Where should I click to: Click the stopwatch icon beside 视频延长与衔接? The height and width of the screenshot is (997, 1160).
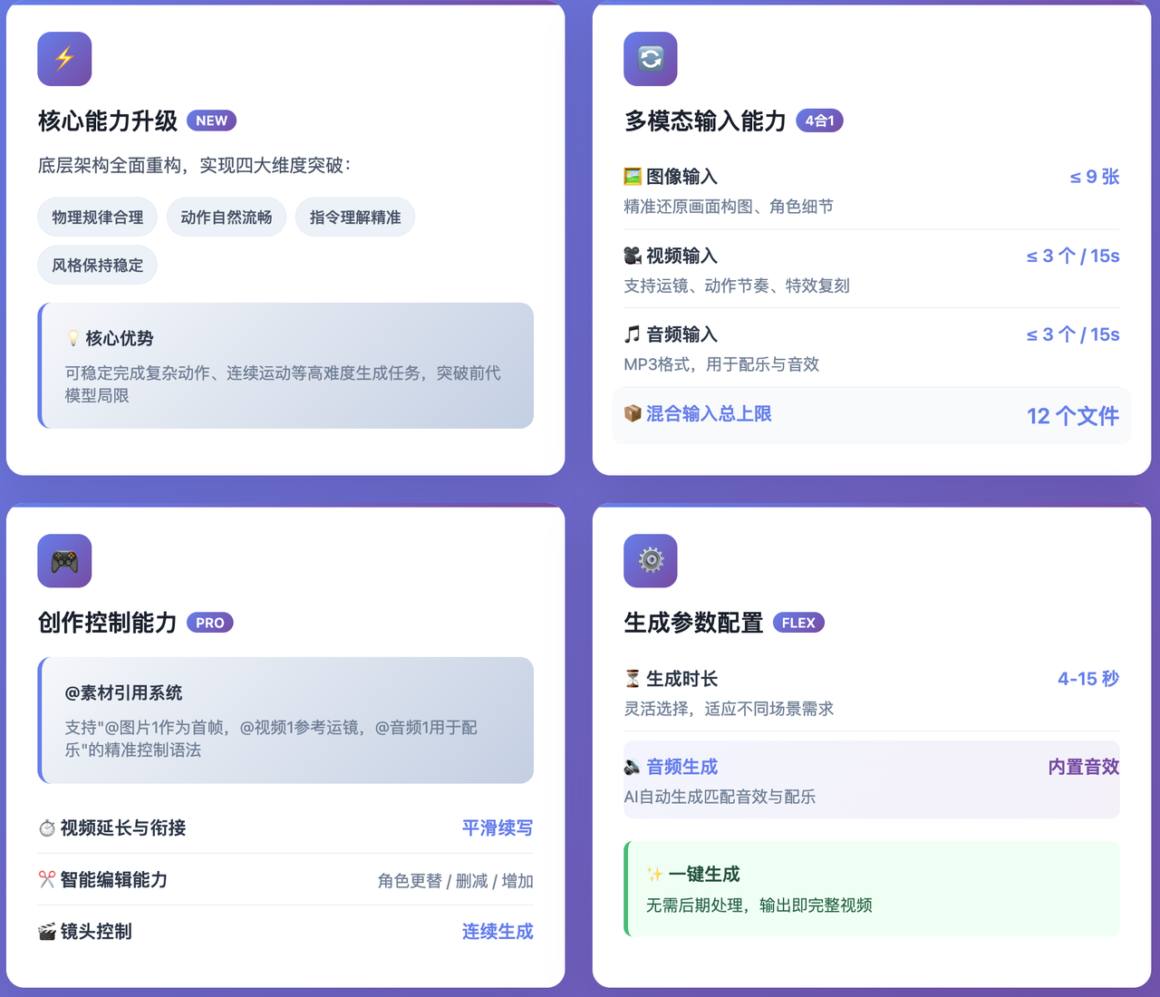(x=45, y=828)
